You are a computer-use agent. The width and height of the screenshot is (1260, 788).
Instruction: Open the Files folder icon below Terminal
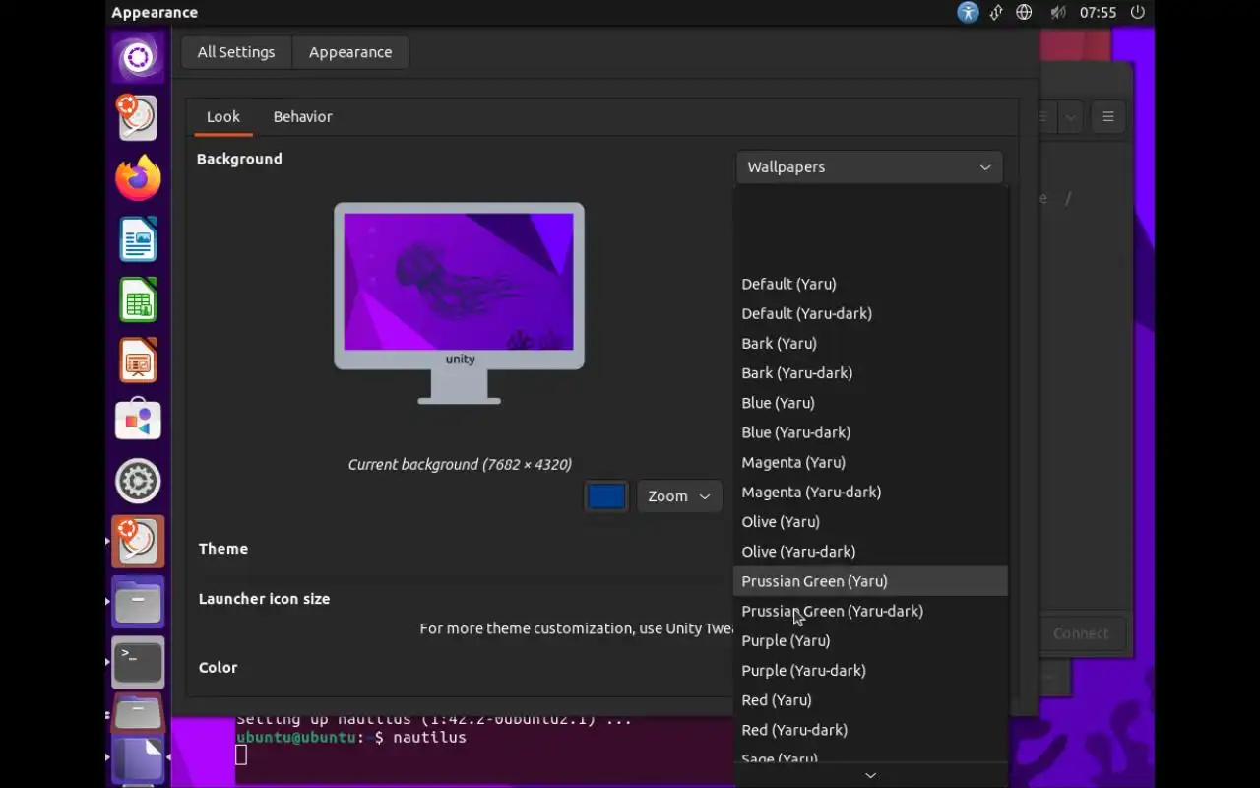(x=138, y=713)
